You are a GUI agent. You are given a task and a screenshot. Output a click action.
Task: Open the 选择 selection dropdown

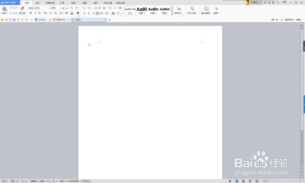[x=216, y=11]
